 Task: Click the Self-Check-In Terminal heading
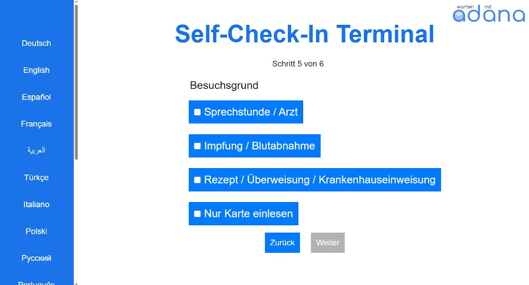click(304, 34)
